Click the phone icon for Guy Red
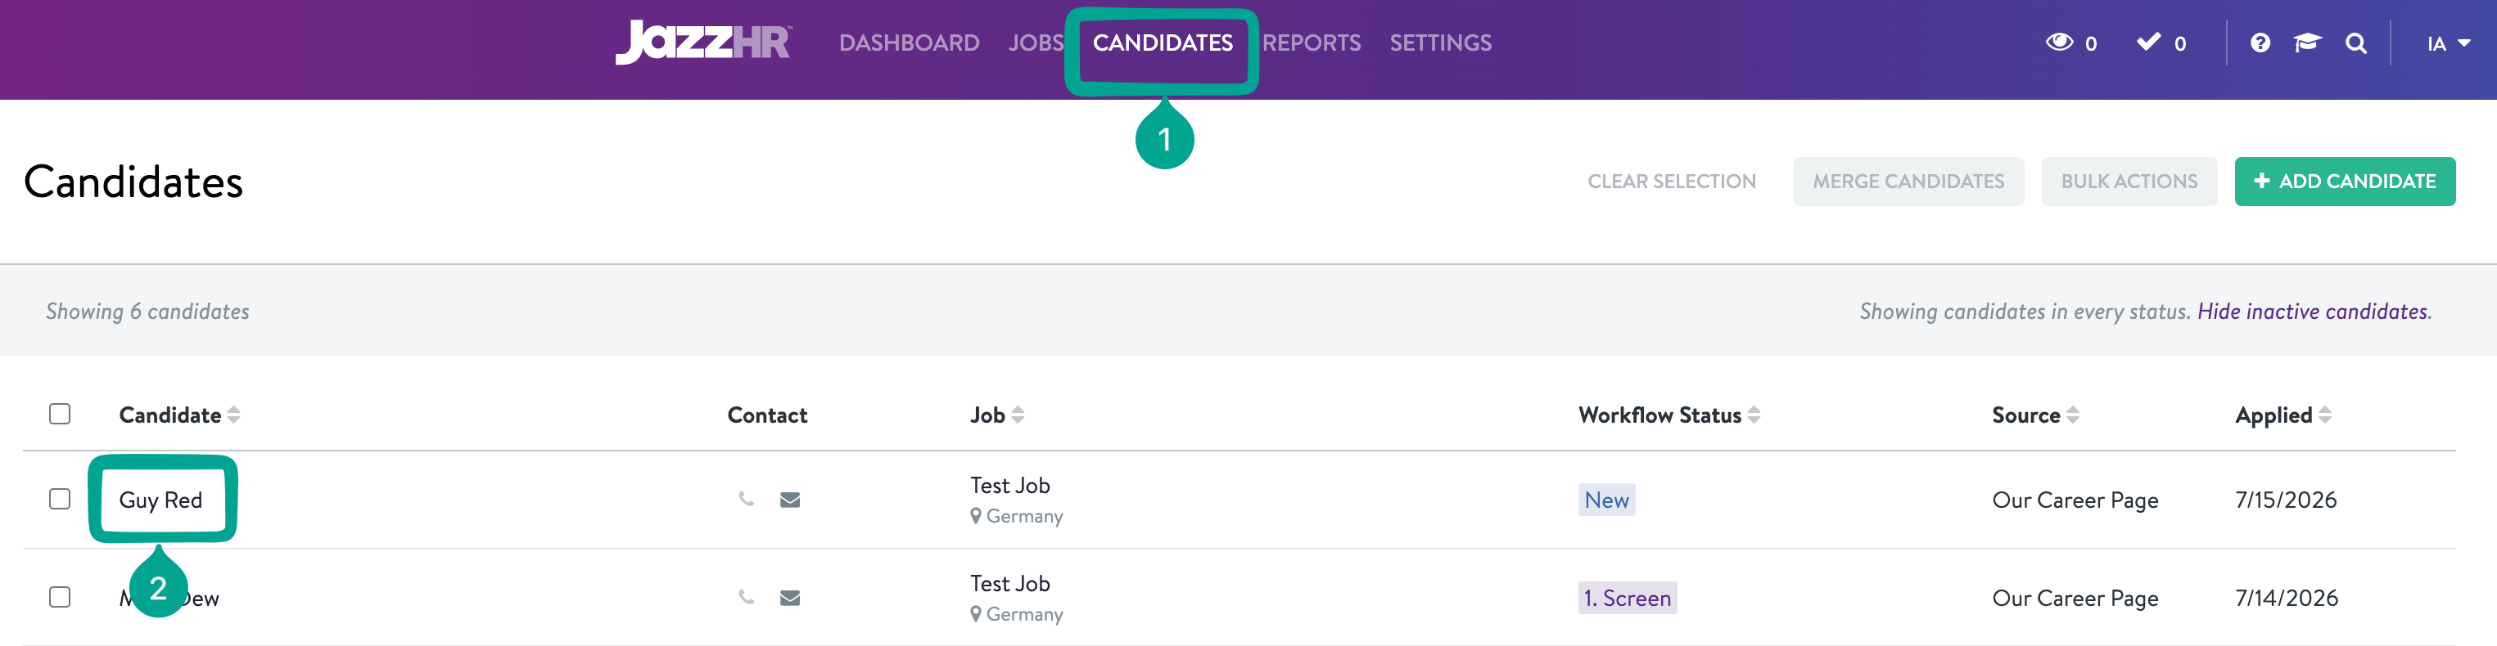Image resolution: width=2497 pixels, height=646 pixels. coord(747,499)
